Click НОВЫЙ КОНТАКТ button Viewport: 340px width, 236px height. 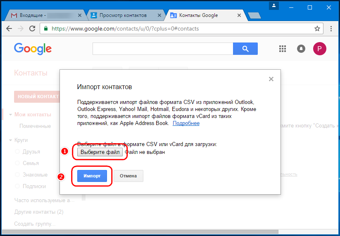pyautogui.click(x=37, y=97)
